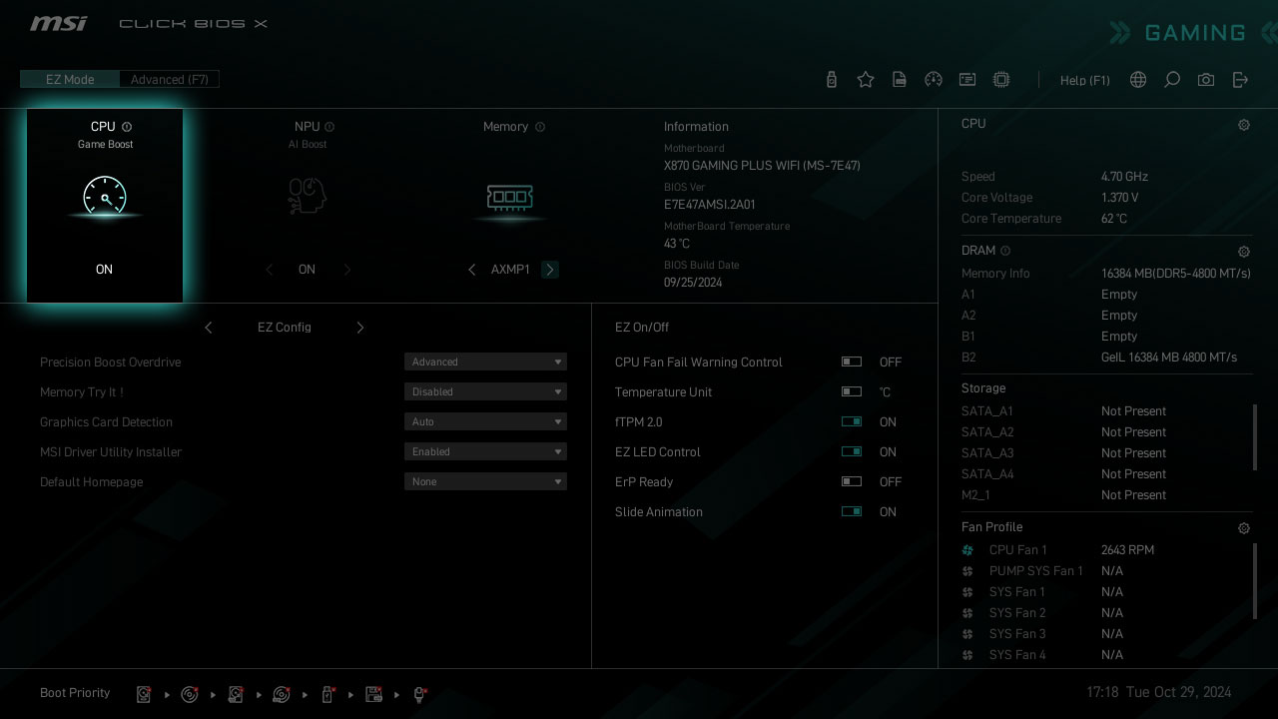Open Fan Profile settings gear
The height and width of the screenshot is (719, 1278).
[x=1243, y=528]
